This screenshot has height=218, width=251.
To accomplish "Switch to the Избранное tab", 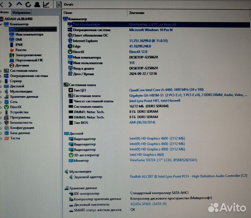I will [x=21, y=13].
